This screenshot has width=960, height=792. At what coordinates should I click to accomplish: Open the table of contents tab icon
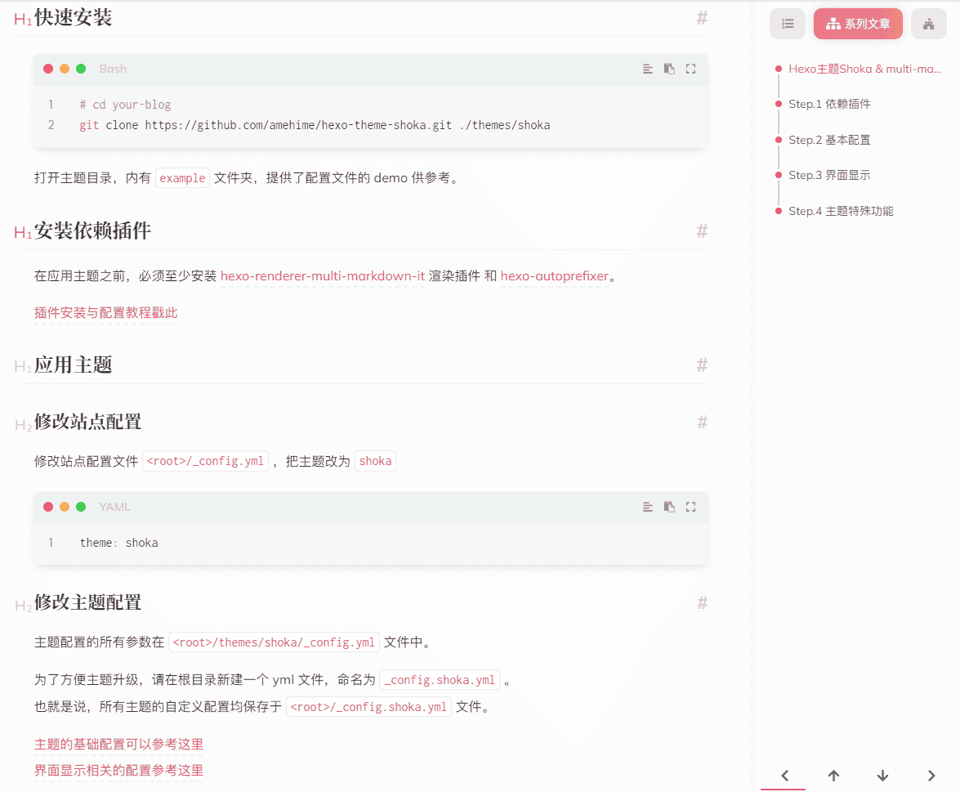pyautogui.click(x=788, y=24)
